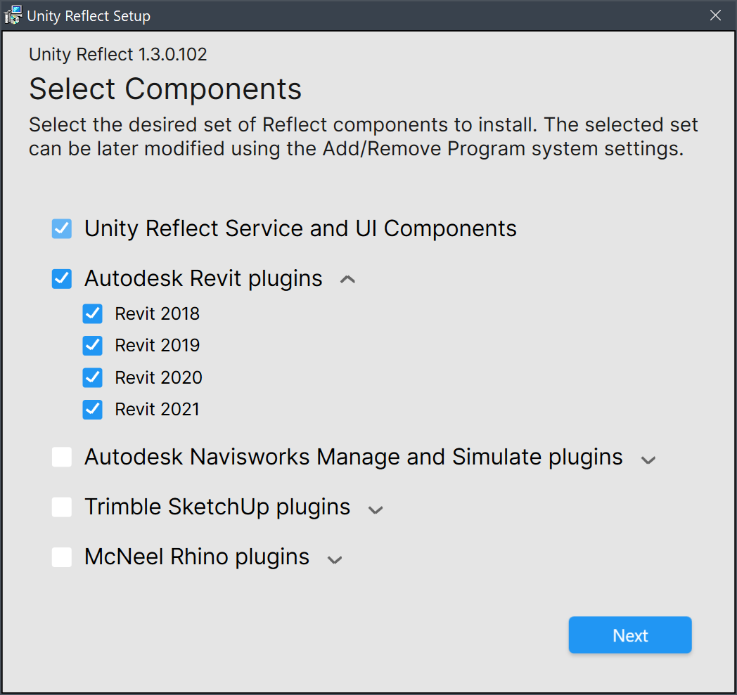Click the Unity Reflect Setup title bar text
Screen dimensions: 737x695
88,15
